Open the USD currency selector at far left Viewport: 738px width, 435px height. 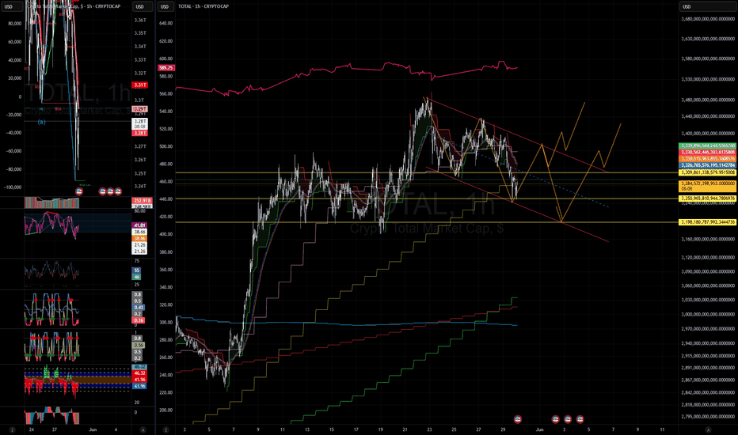(x=11, y=6)
